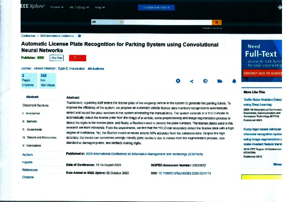Click the share icon
The height and width of the screenshot is (202, 286).
pos(192,81)
